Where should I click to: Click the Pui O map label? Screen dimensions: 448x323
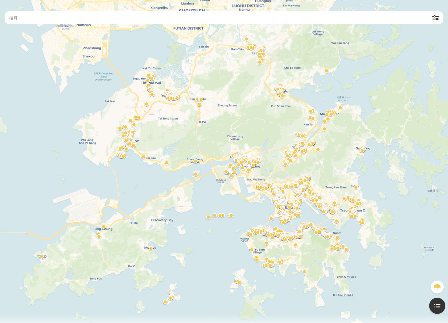tap(132, 266)
